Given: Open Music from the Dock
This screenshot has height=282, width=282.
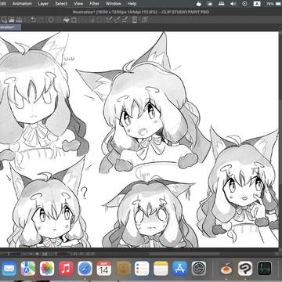Looking at the screenshot, I should pos(66,269).
